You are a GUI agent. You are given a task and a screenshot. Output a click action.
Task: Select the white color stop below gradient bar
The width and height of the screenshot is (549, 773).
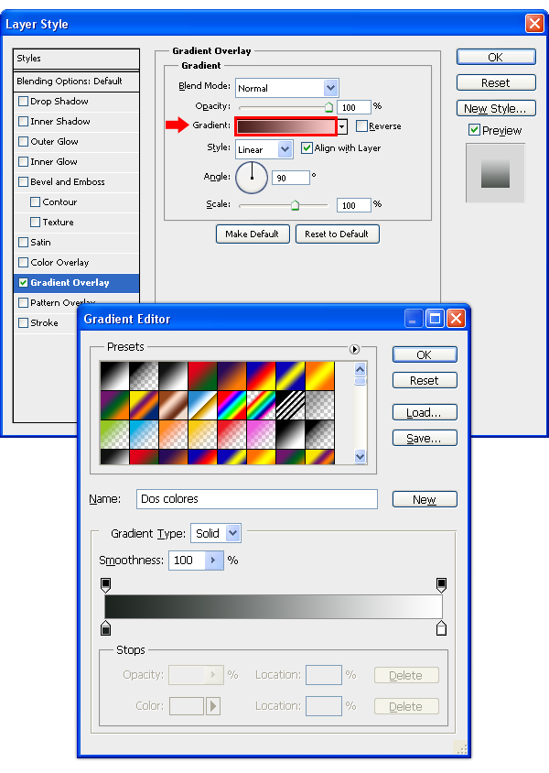tap(441, 628)
